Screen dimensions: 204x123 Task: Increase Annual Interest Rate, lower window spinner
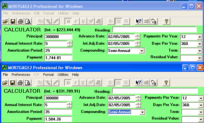point(69,103)
